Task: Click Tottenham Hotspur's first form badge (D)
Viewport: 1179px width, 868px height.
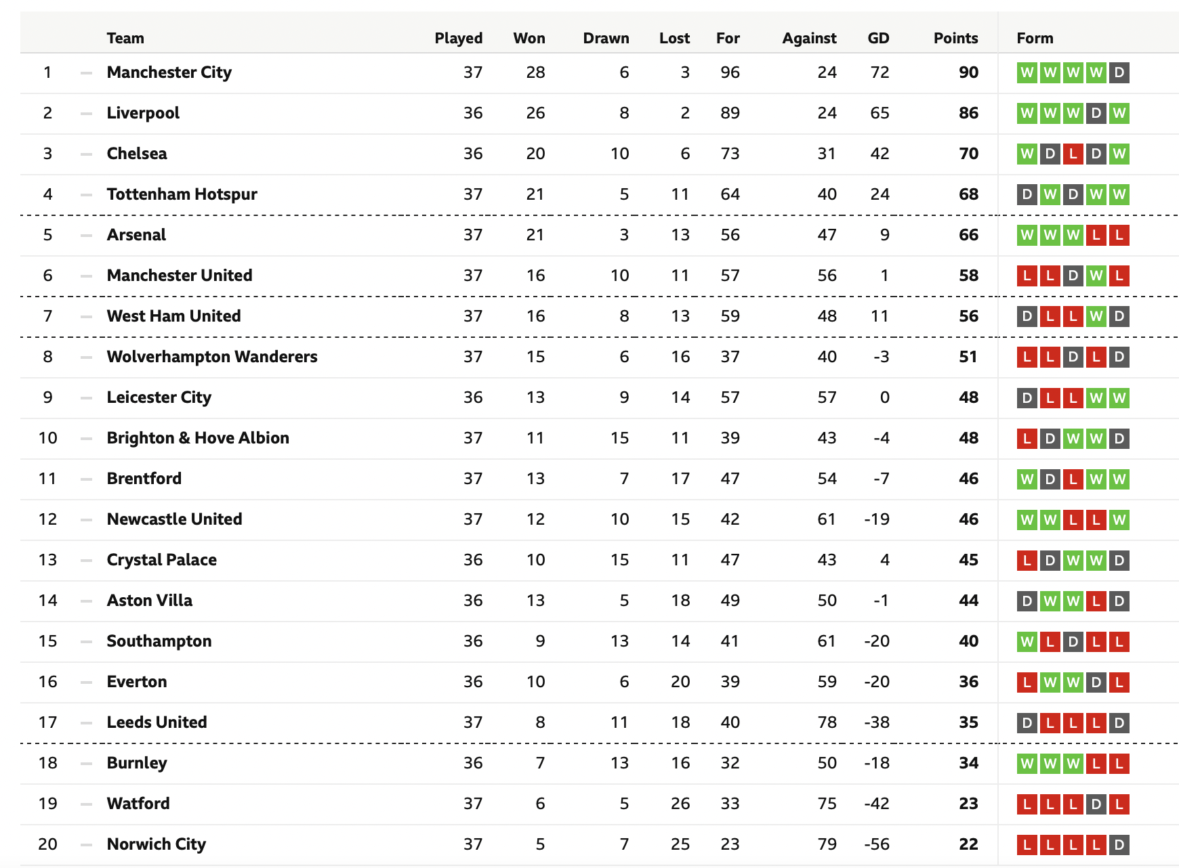Action: [1027, 194]
